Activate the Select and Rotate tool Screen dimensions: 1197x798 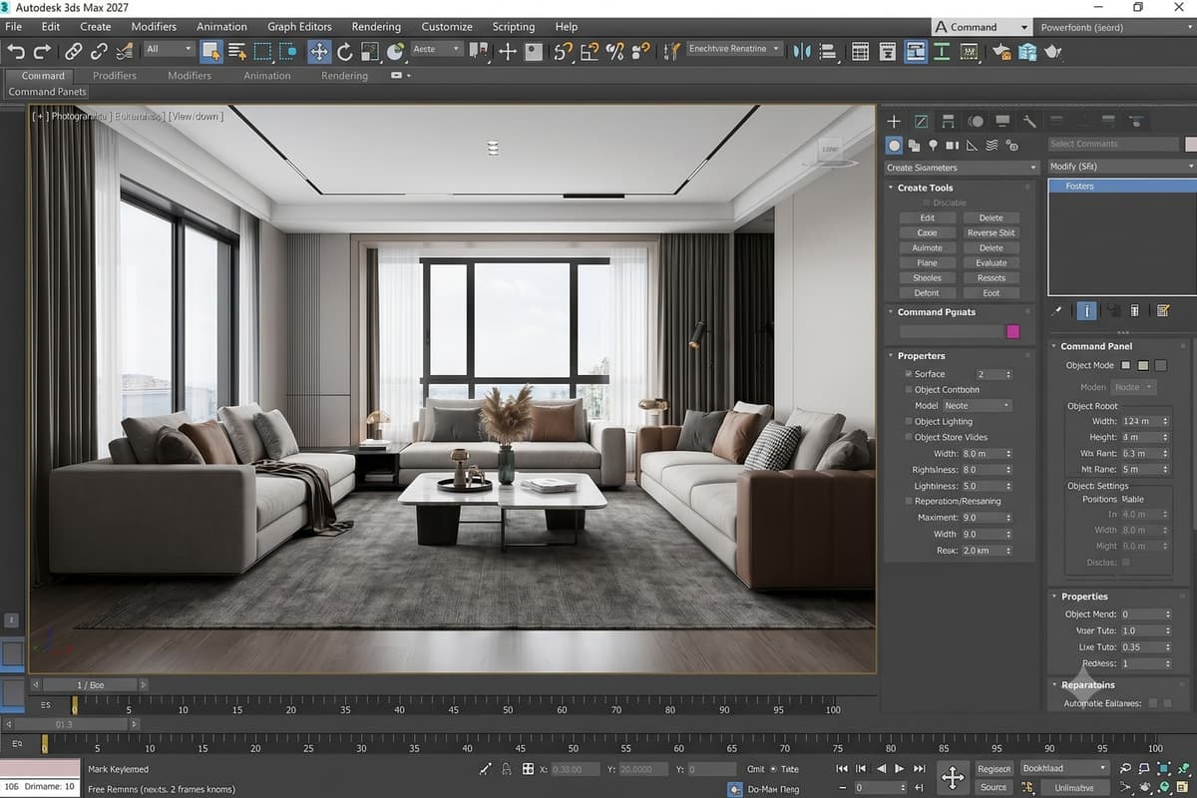pos(345,51)
